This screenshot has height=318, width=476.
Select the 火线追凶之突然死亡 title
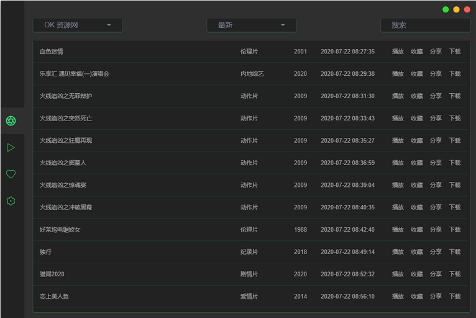click(x=66, y=119)
